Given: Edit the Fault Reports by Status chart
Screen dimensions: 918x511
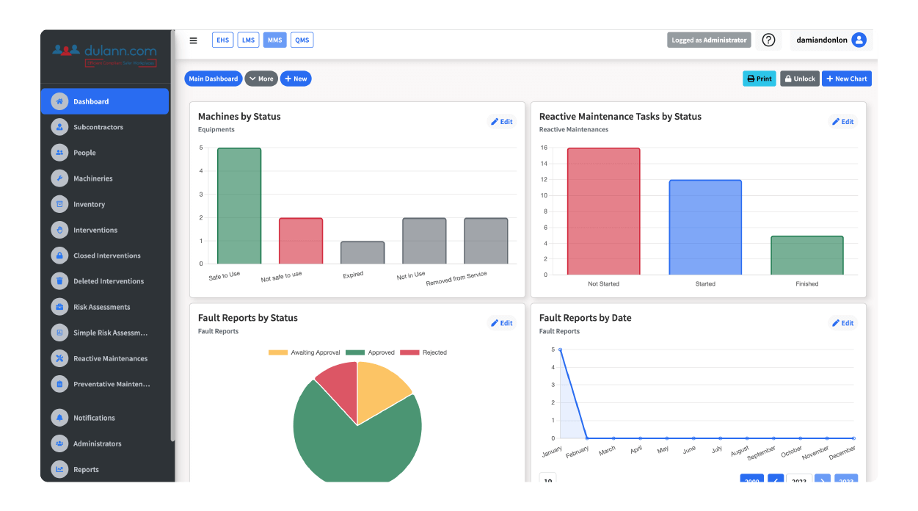Looking at the screenshot, I should pos(502,323).
